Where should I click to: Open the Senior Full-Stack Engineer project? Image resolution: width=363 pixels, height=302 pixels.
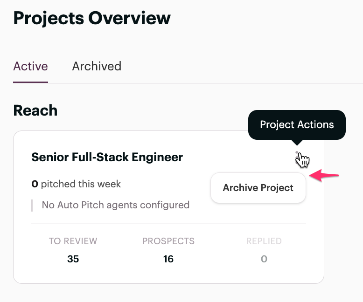click(107, 157)
